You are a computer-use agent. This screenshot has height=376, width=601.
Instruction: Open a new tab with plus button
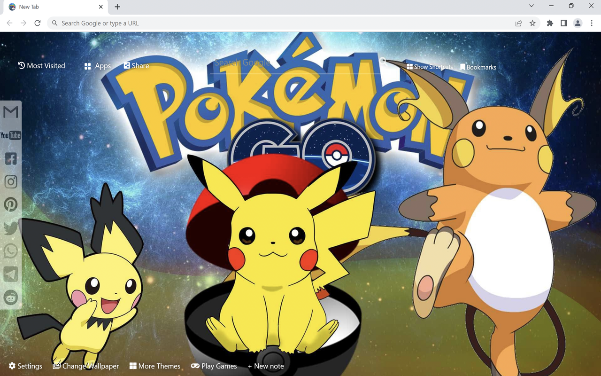[117, 7]
